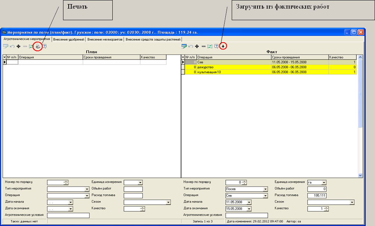Image resolution: width=375 pixels, height=226 pixels.
Task: Select the 'культивация-10' row in Fact table
Action: [233, 72]
